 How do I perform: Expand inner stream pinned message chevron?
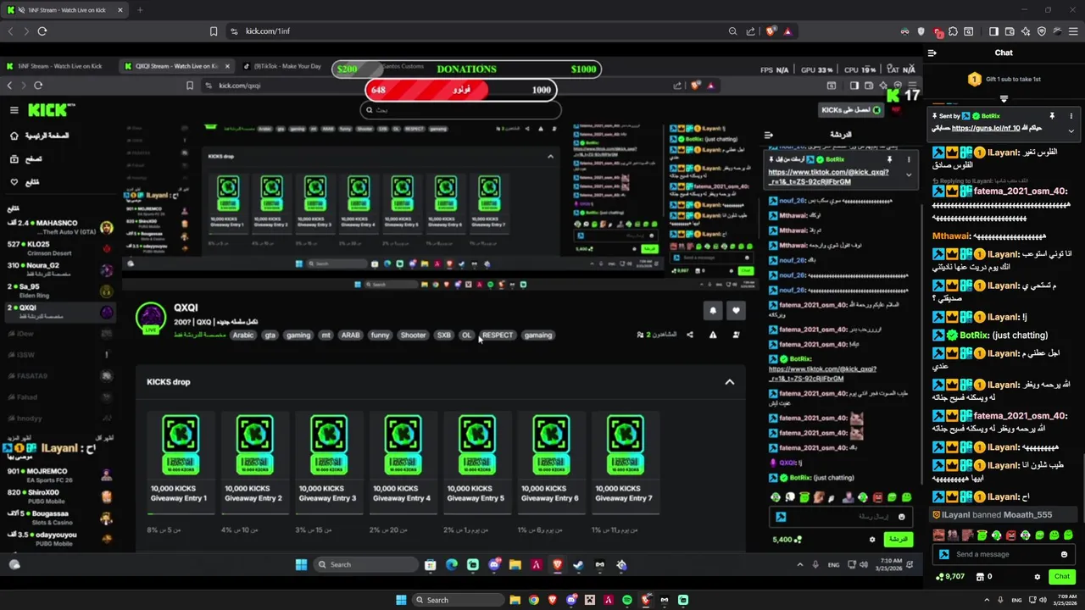click(x=909, y=175)
